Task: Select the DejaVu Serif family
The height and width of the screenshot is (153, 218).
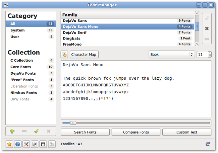Action: (x=127, y=32)
